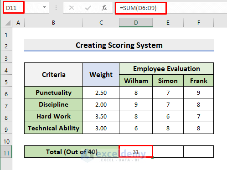Select Simon's Technical Ability score cell
Screen dimensions: 227x170
(168, 128)
